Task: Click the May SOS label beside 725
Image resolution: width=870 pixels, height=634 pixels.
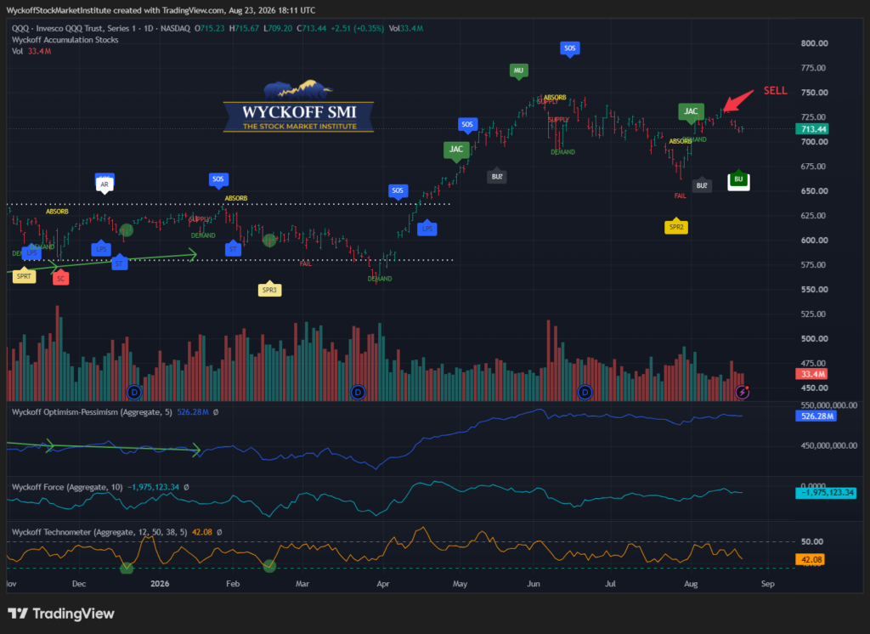Action: [467, 124]
